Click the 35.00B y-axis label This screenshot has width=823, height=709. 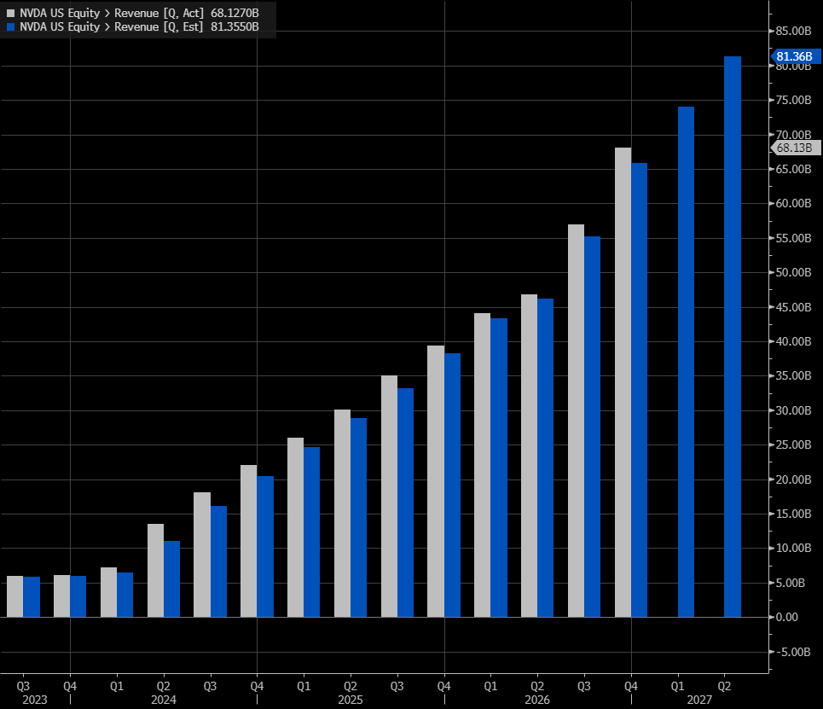(794, 375)
